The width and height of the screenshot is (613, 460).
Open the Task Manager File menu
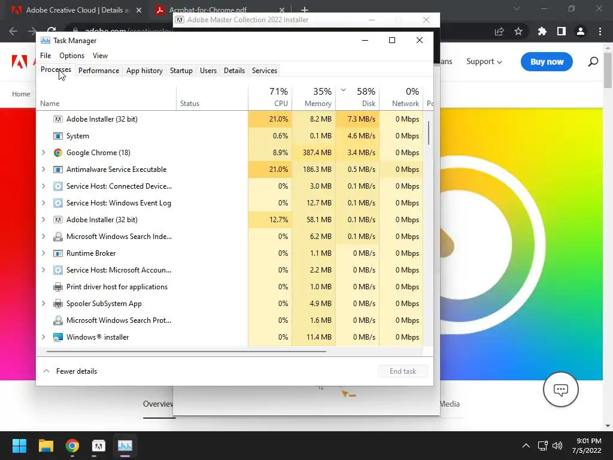[x=45, y=56]
